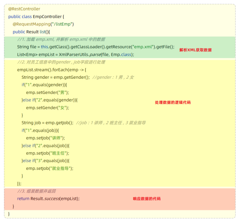Click the @RestController annotation text
The height and width of the screenshot is (224, 242).
[24, 9]
